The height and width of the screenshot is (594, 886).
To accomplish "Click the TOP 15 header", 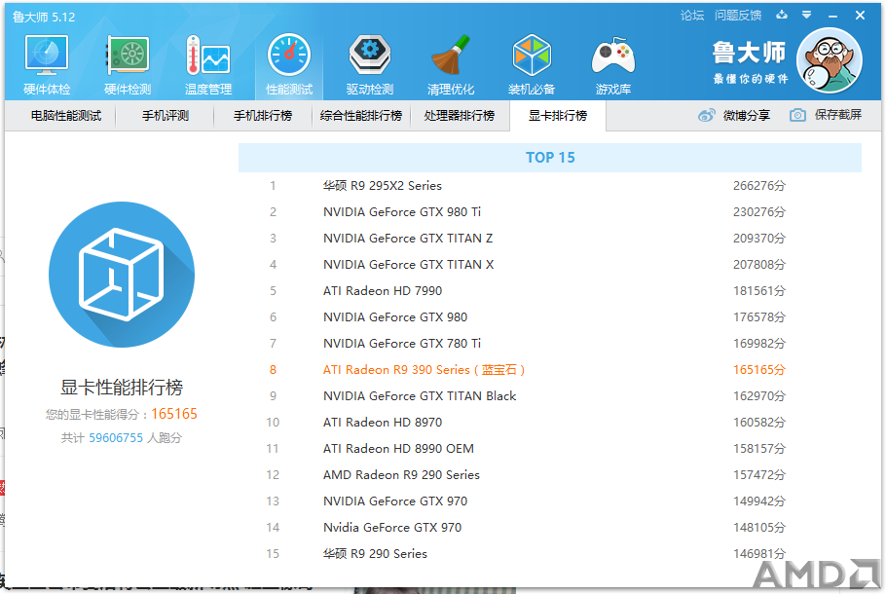I will pyautogui.click(x=550, y=158).
